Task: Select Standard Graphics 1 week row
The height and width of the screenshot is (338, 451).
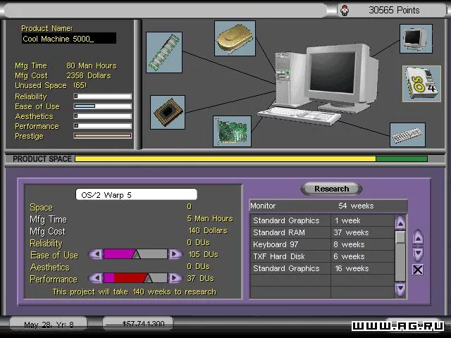Action: (x=322, y=220)
